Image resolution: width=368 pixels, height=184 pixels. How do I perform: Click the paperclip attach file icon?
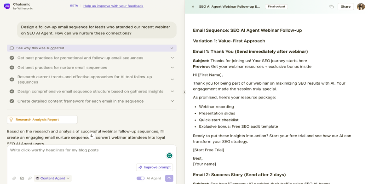pos(14,178)
